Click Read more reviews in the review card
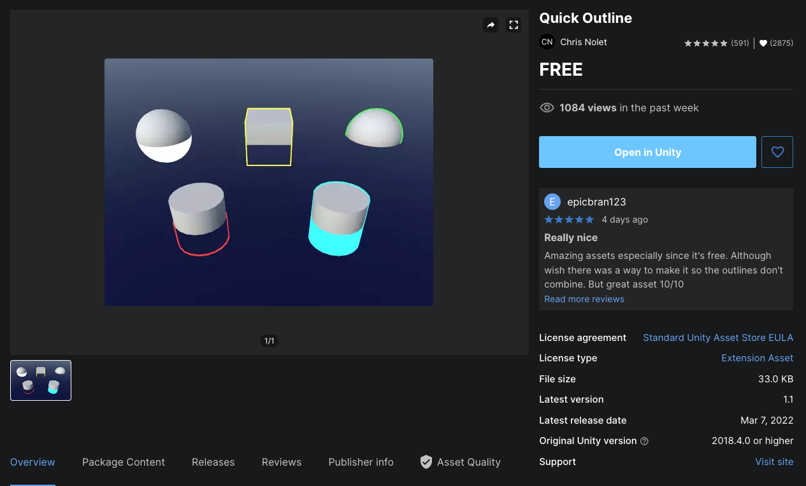This screenshot has width=806, height=486. click(x=584, y=298)
